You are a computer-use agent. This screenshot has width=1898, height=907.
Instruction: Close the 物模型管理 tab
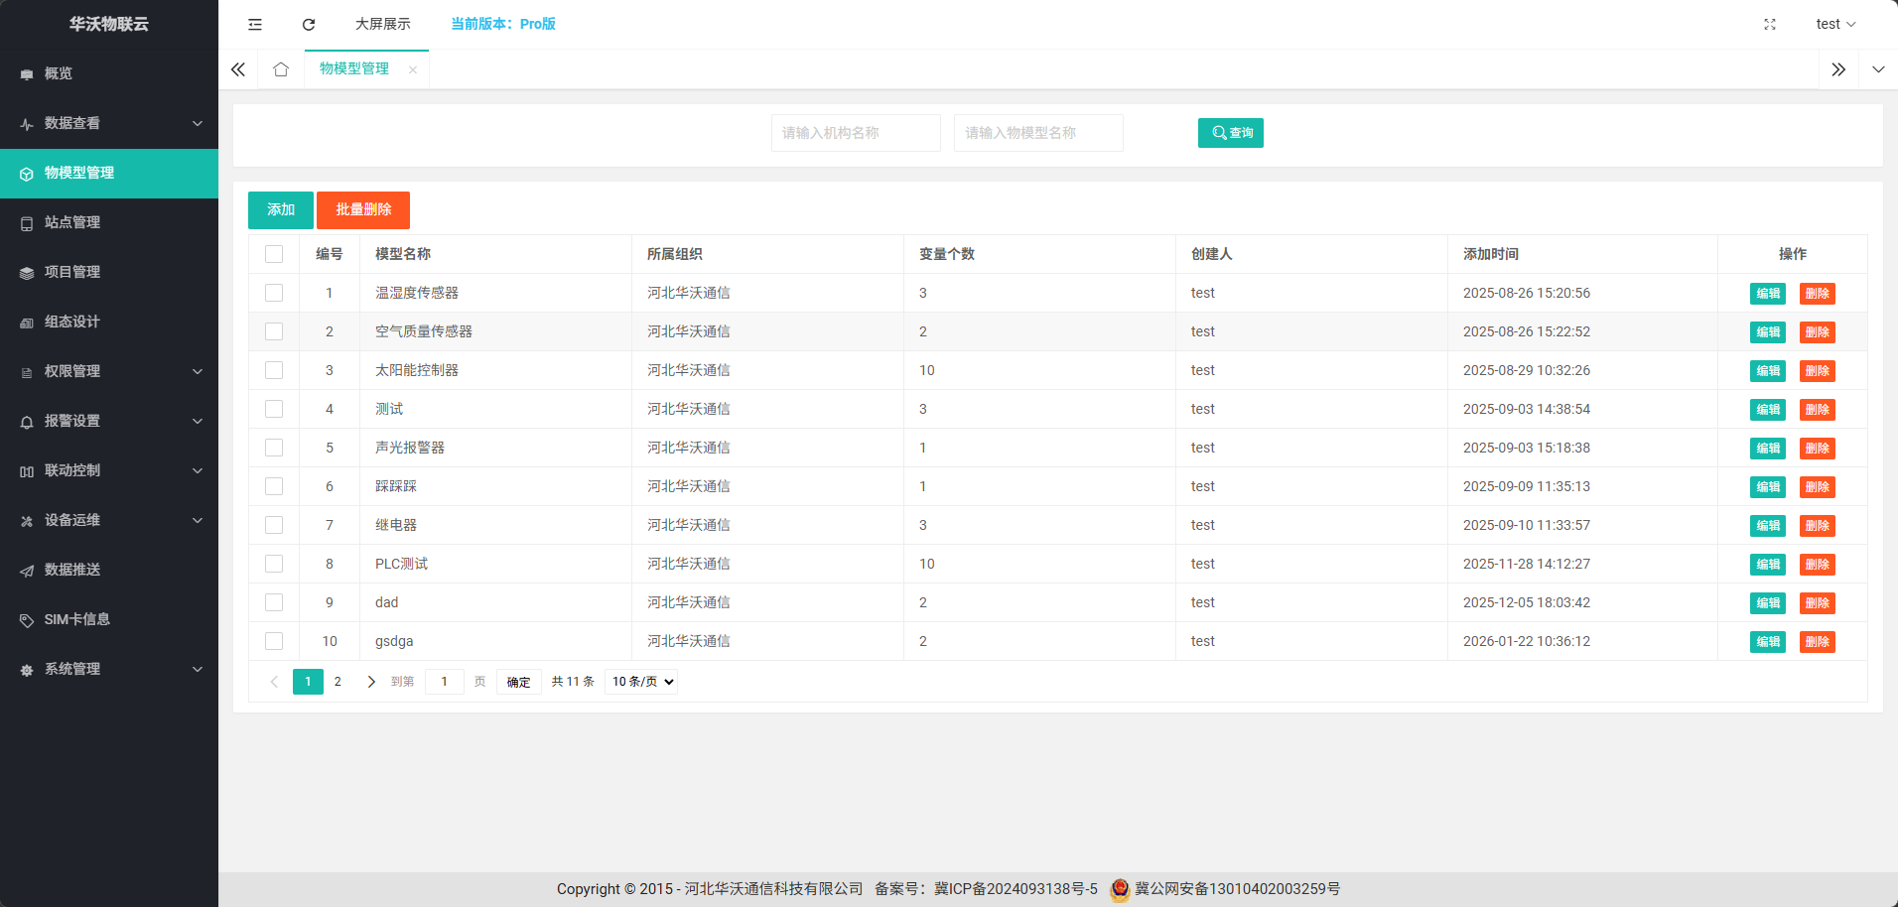(x=413, y=69)
